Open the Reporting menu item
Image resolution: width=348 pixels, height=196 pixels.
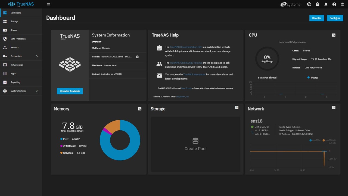pos(21,82)
